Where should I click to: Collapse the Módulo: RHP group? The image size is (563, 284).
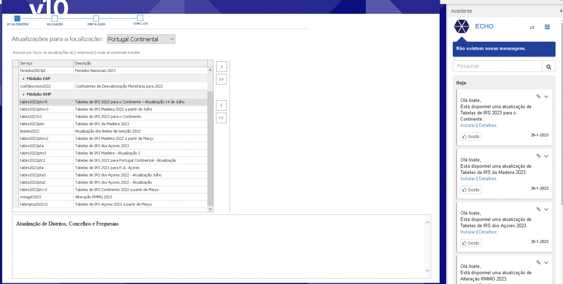tap(23, 94)
